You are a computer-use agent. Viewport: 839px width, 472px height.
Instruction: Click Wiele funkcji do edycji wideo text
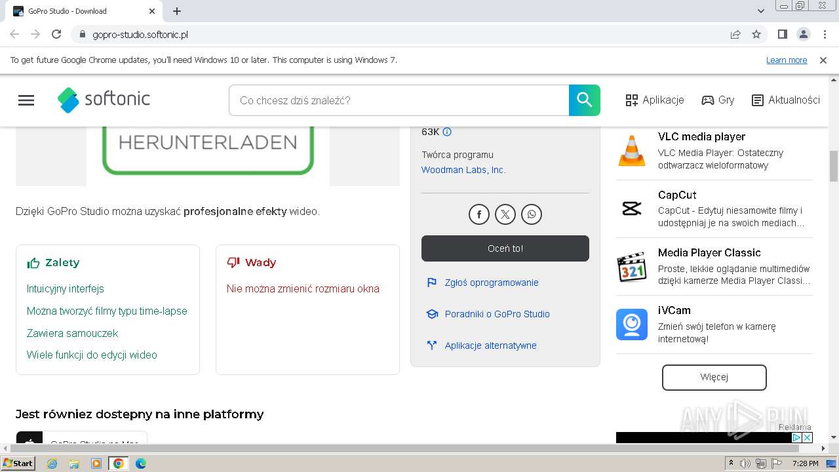click(x=92, y=355)
